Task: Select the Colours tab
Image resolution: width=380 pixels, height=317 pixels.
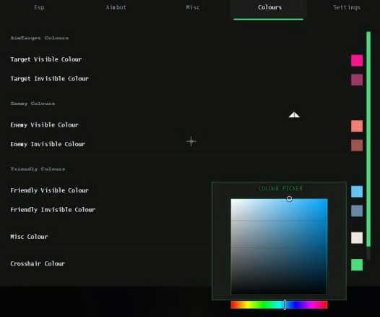Action: tap(269, 7)
